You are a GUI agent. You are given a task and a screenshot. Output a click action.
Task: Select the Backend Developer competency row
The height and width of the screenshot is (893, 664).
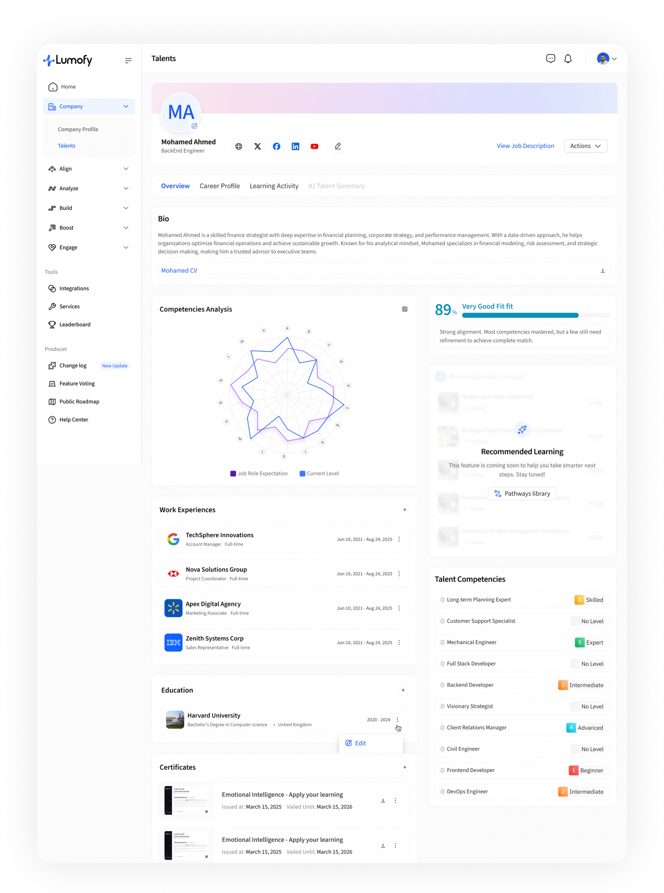[522, 685]
